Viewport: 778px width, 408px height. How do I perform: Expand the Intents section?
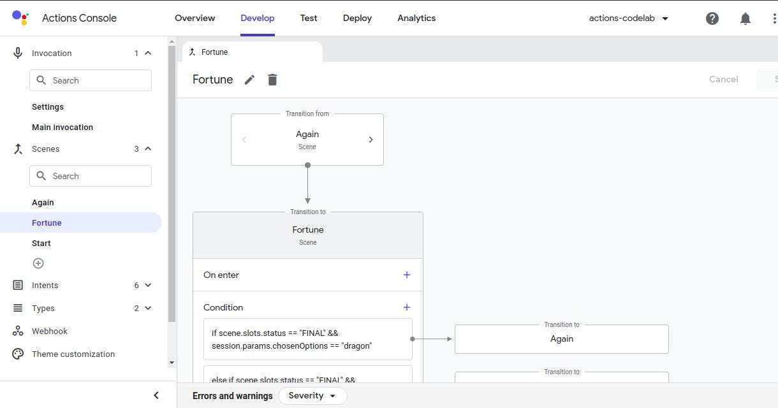[148, 286]
